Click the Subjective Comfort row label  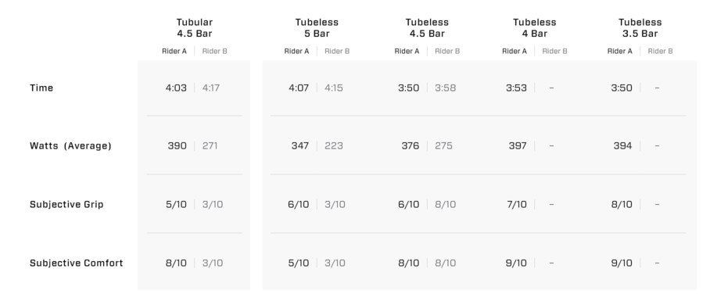click(76, 263)
